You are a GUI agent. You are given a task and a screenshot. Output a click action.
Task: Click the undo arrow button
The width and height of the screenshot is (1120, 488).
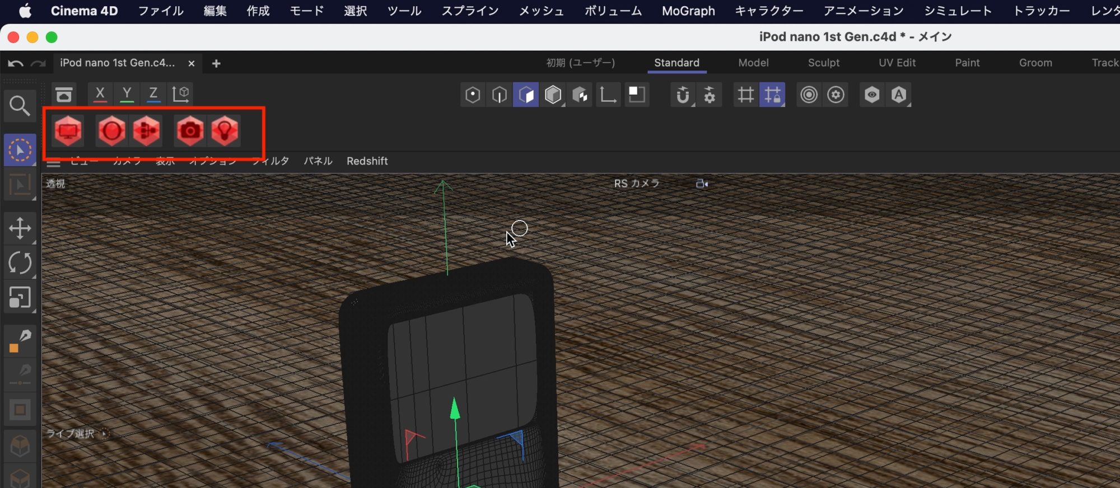click(x=16, y=64)
